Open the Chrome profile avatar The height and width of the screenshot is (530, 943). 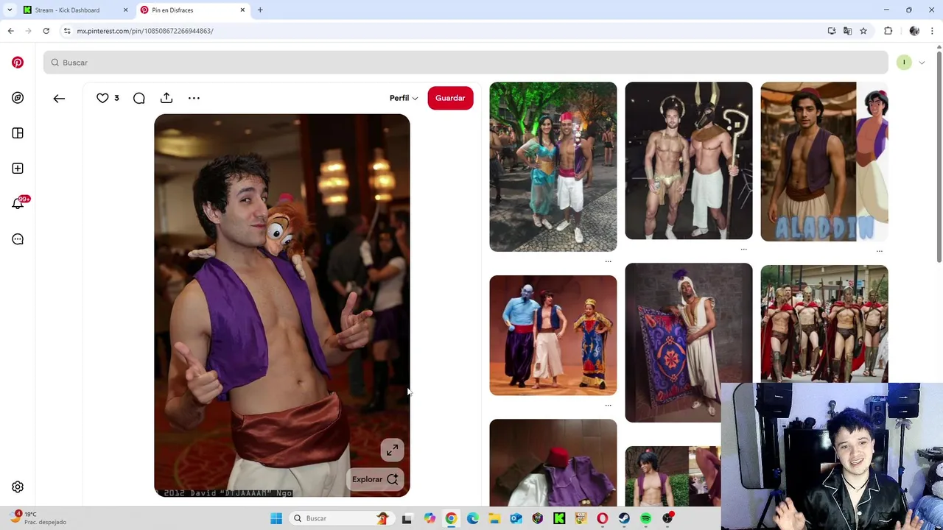click(x=914, y=31)
